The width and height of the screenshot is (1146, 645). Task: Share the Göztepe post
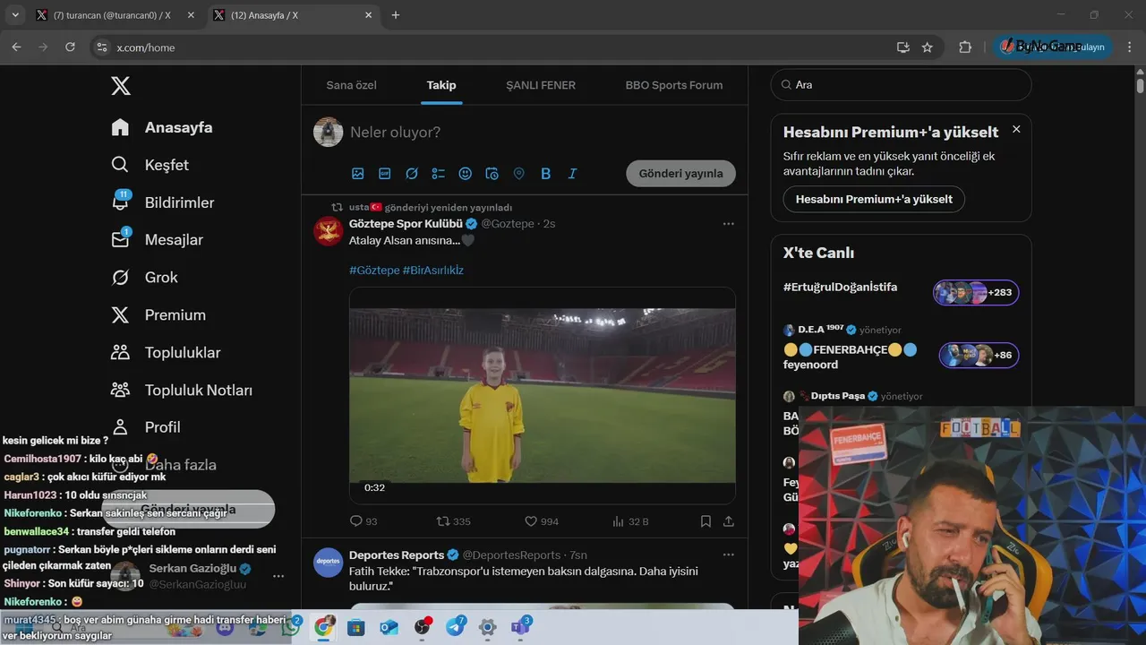click(729, 521)
